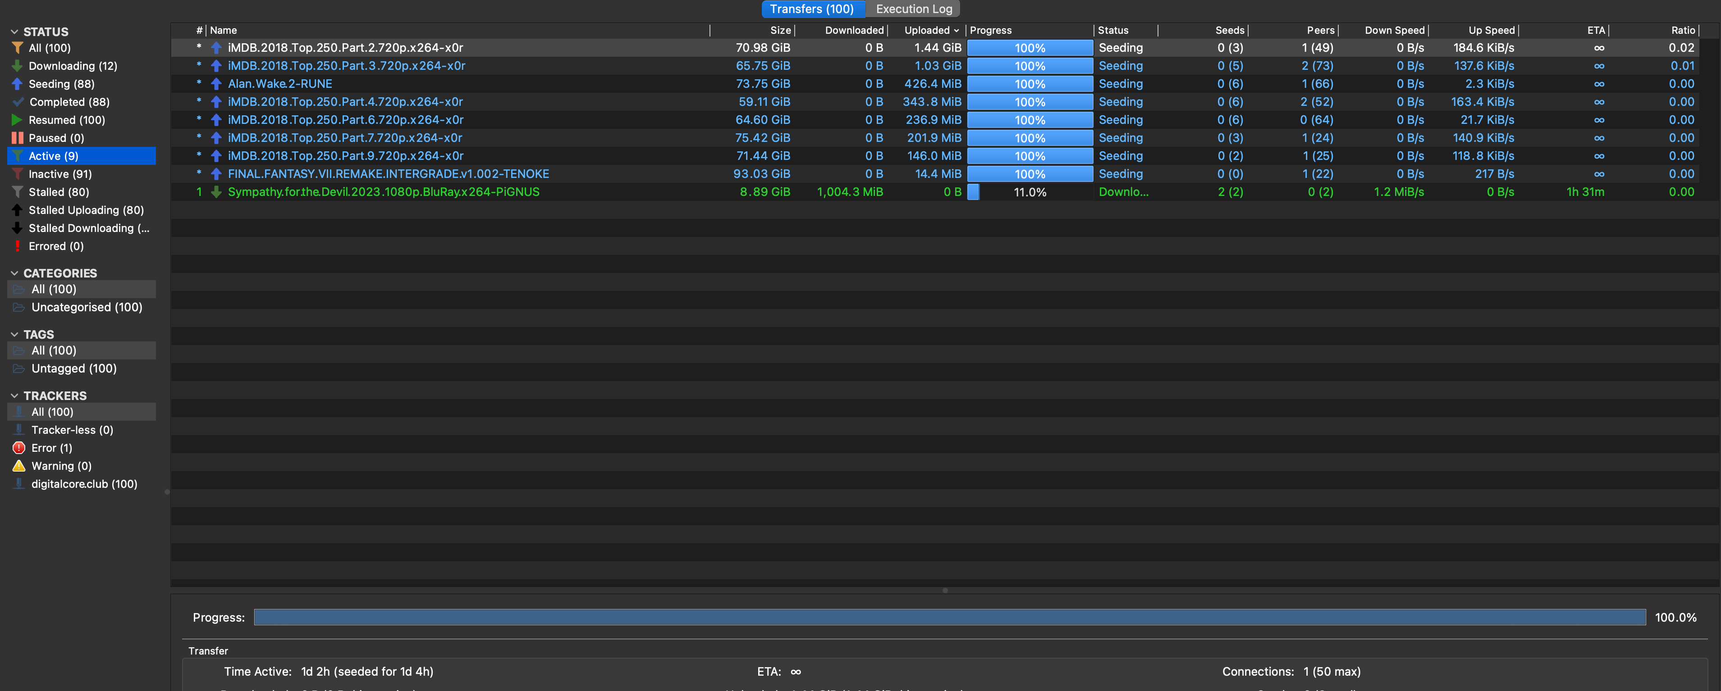
Task: Select the Alan.Wake.2-RUNE torrent row
Action: [280, 84]
